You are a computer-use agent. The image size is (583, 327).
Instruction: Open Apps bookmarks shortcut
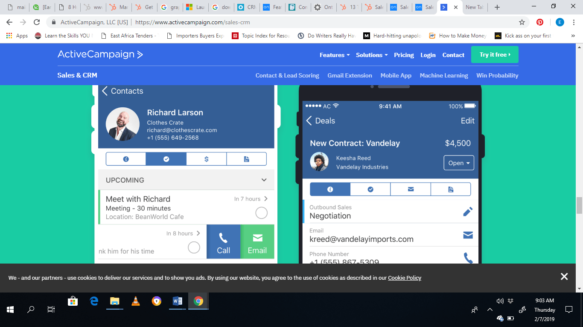[17, 36]
